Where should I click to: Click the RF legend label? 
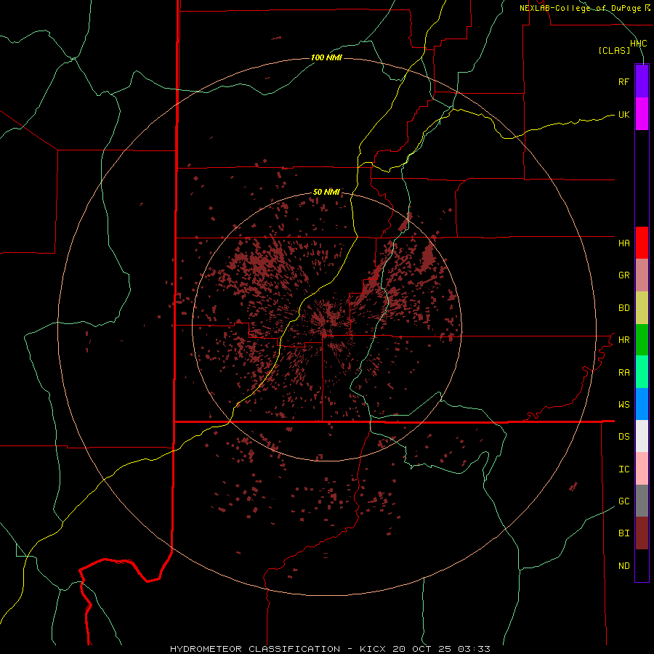tap(624, 81)
